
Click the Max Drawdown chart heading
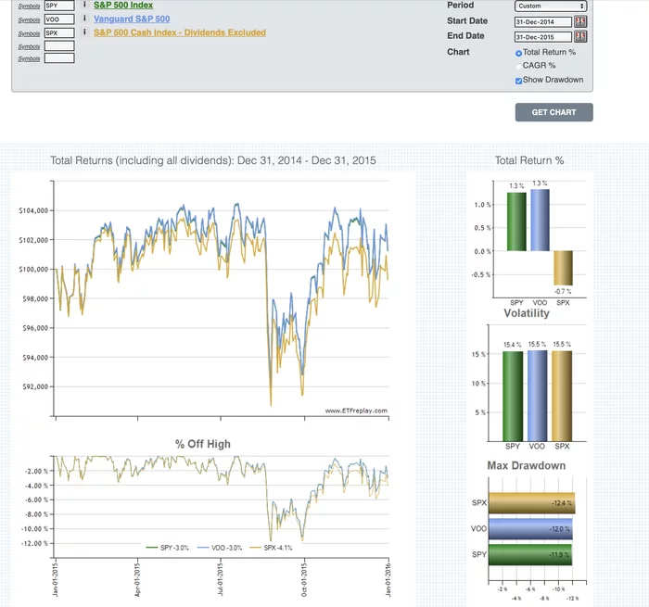pyautogui.click(x=527, y=465)
